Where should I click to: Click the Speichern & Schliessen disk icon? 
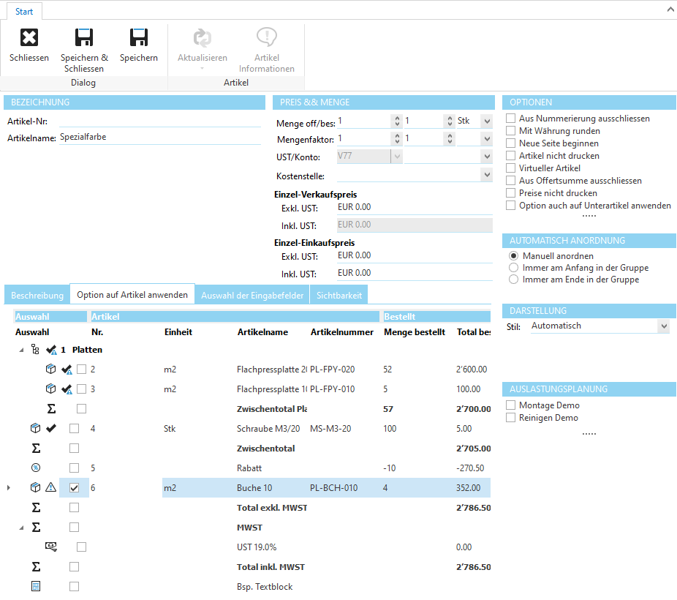(x=84, y=38)
